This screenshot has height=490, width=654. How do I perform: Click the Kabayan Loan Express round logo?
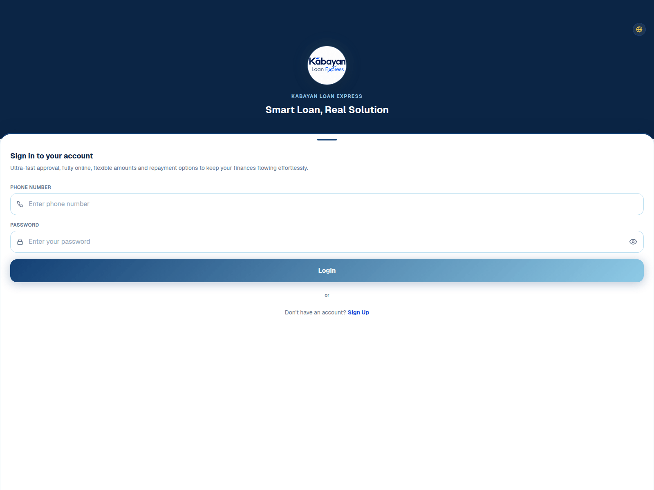pyautogui.click(x=327, y=65)
